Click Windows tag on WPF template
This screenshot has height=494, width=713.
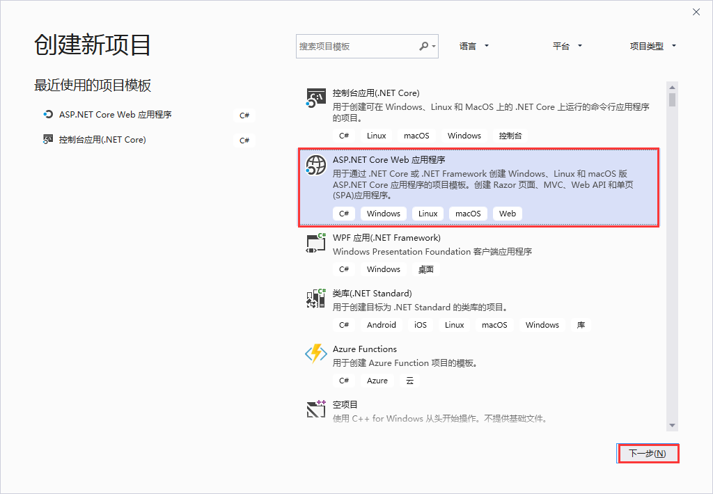(384, 269)
